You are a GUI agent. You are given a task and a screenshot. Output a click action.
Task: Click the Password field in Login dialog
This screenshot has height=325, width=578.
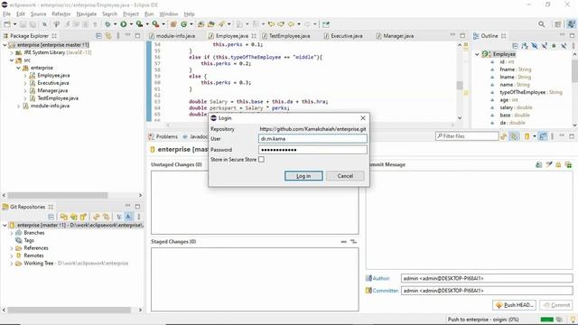click(312, 150)
